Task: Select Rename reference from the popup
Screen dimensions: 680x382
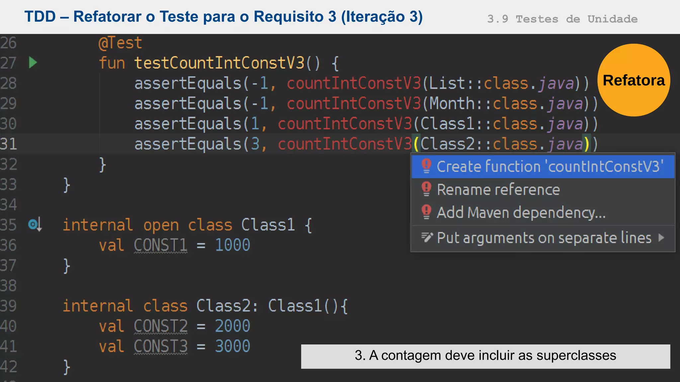Action: pos(543,190)
